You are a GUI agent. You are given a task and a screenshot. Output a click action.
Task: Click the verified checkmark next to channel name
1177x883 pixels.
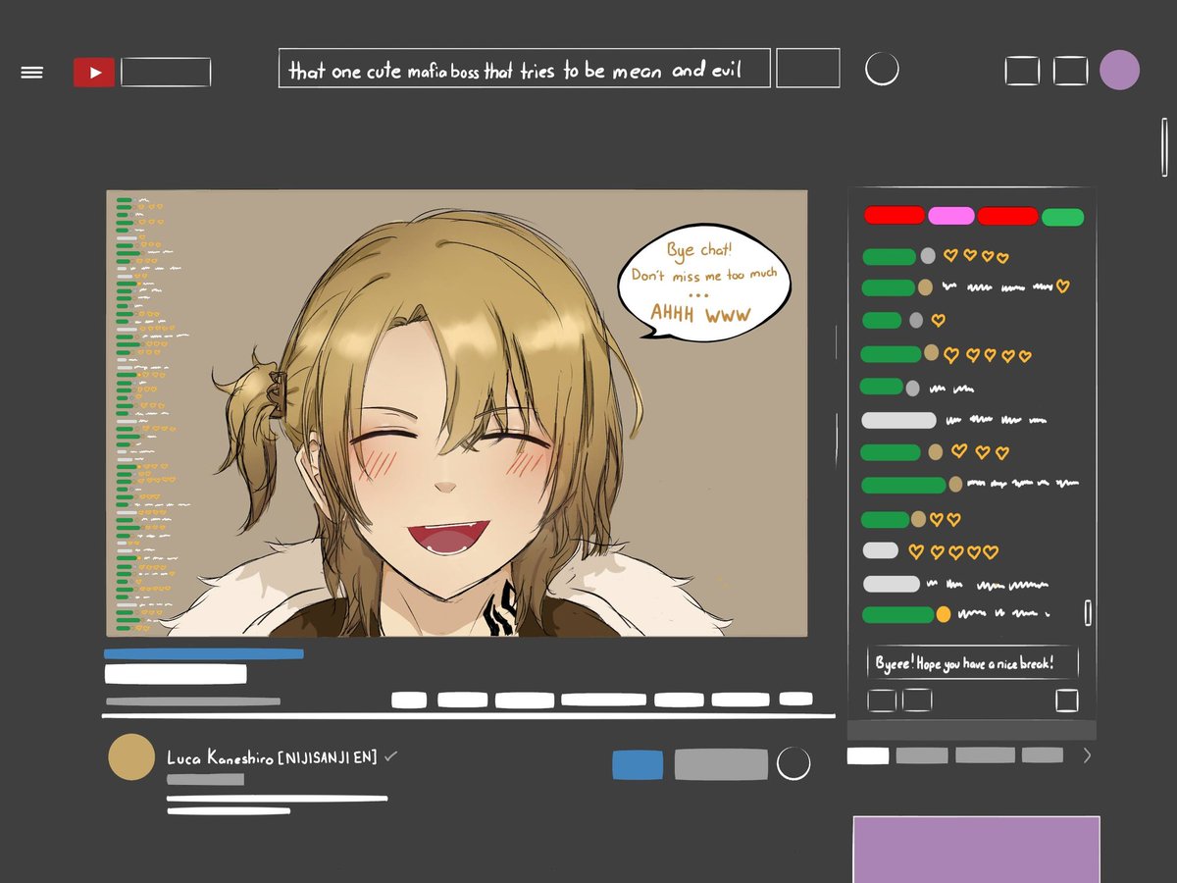pyautogui.click(x=390, y=756)
